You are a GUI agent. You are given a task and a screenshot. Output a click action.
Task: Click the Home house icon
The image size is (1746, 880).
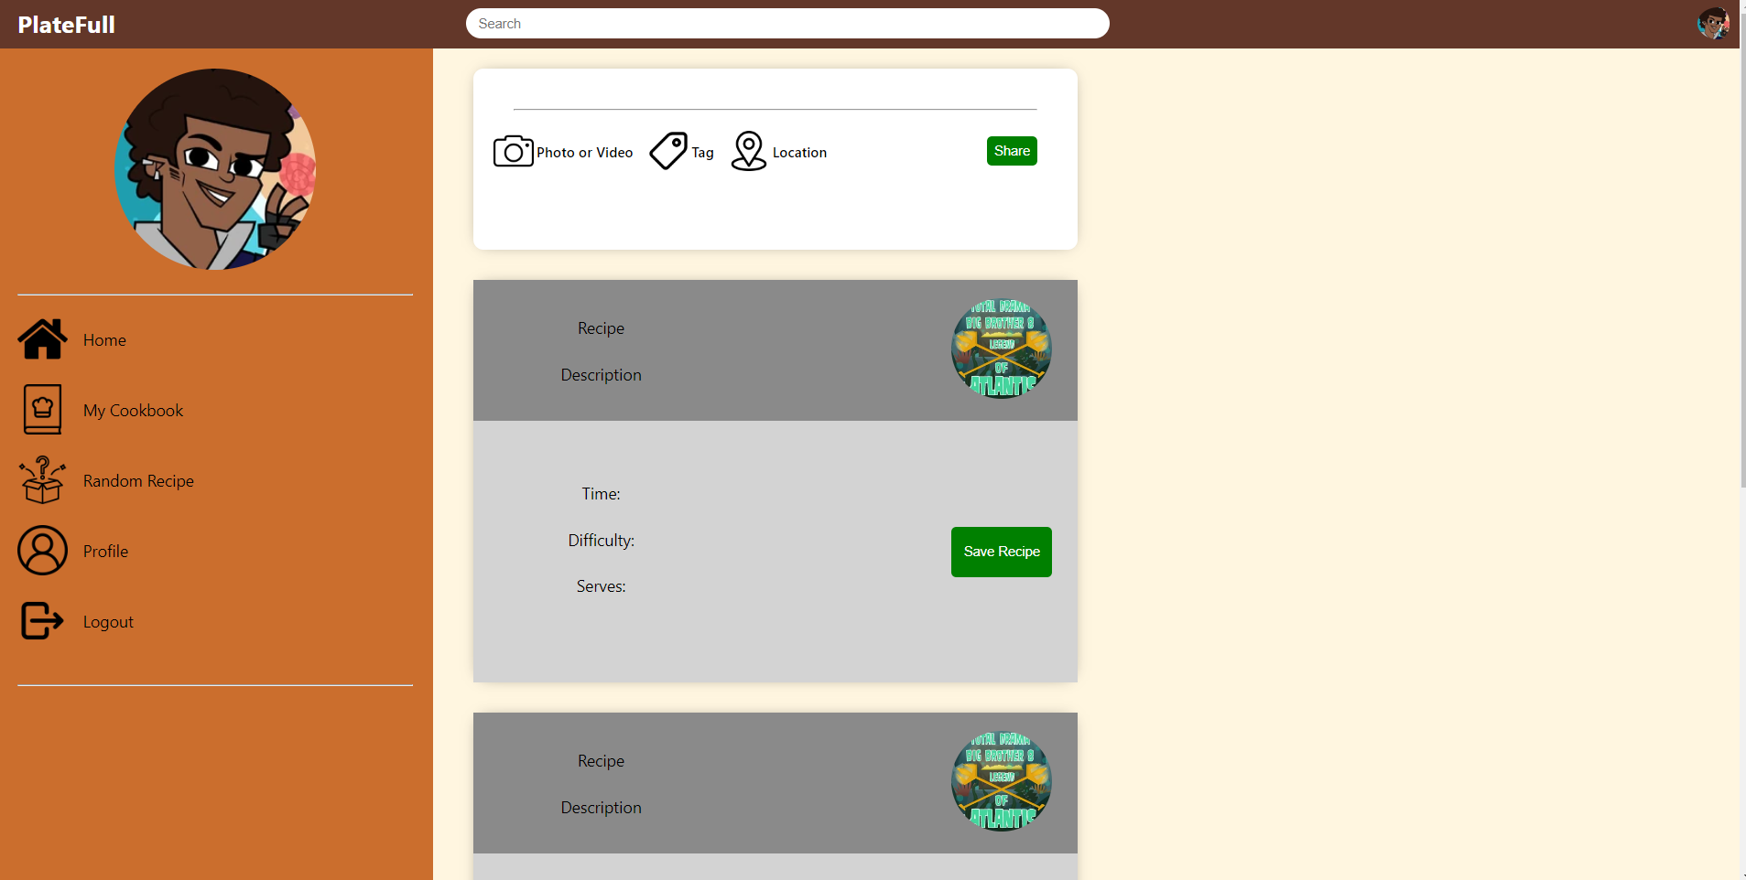(42, 339)
